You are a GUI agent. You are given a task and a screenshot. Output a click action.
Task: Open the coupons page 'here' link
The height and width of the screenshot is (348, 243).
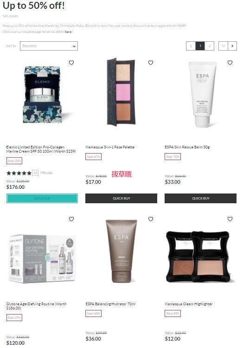coord(68,32)
